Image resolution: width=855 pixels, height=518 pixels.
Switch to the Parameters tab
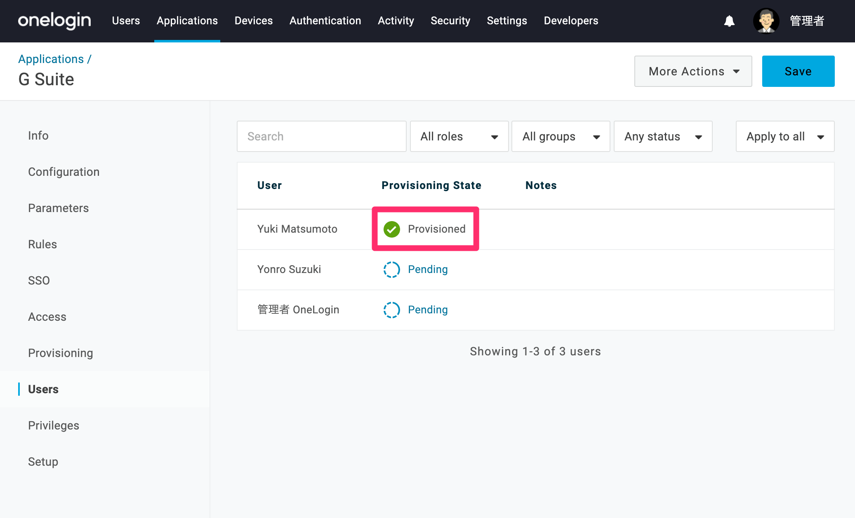(x=59, y=208)
